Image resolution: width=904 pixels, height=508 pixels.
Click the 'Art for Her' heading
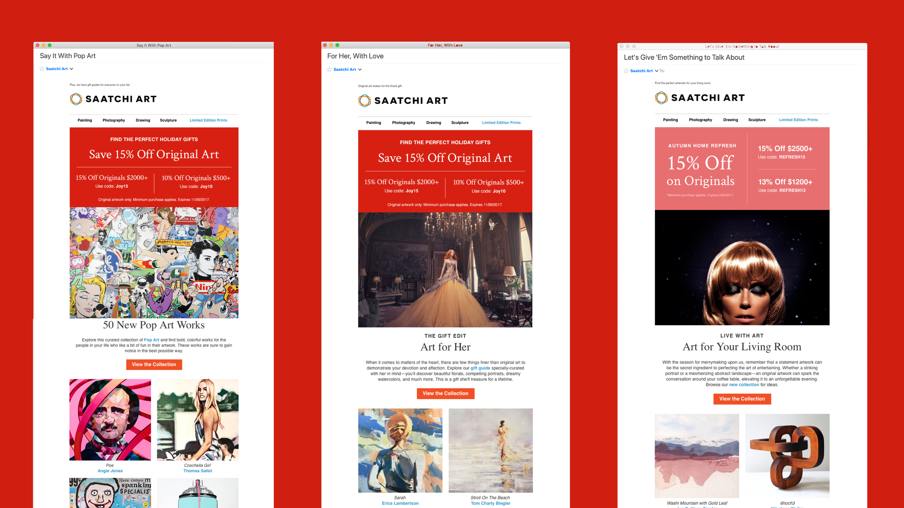(445, 347)
